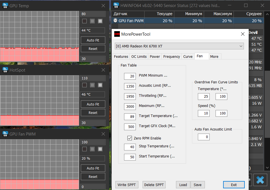Click GPU Temp graph upper limit field 80
Image resolution: width=270 pixels, height=190 pixels.
[x=93, y=14]
